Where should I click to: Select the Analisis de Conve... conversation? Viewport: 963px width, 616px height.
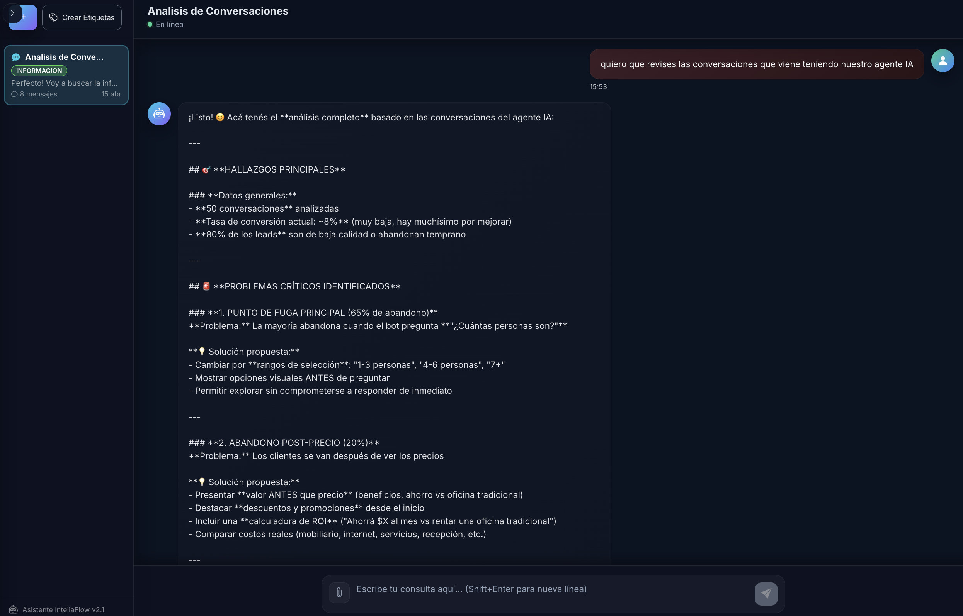pos(66,75)
